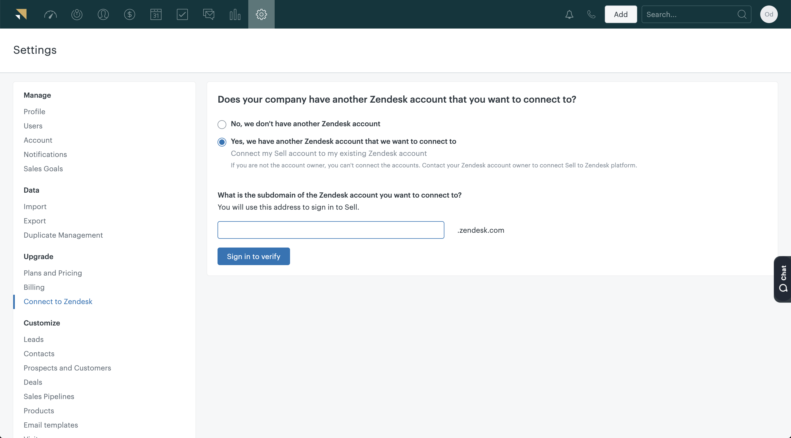Select the tasks/checkbox icon
791x438 pixels.
(182, 14)
